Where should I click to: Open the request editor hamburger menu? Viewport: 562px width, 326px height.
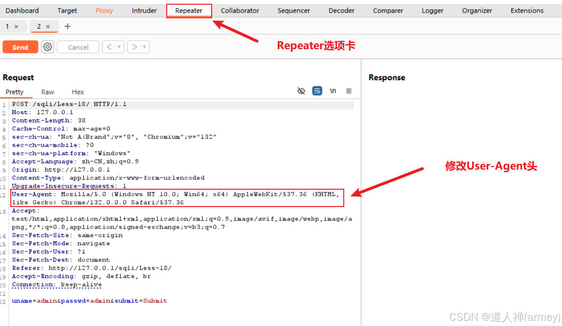click(349, 91)
